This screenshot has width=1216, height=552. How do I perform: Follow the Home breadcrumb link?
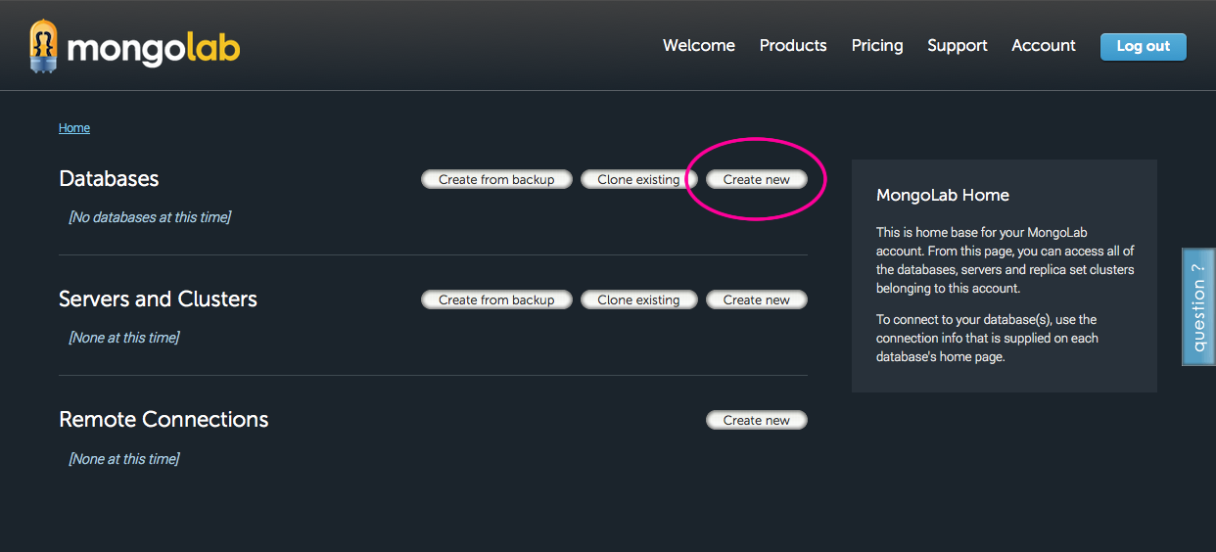pyautogui.click(x=74, y=128)
